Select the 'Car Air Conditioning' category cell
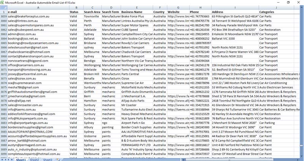The height and width of the screenshot is (161, 304). coord(276,83)
